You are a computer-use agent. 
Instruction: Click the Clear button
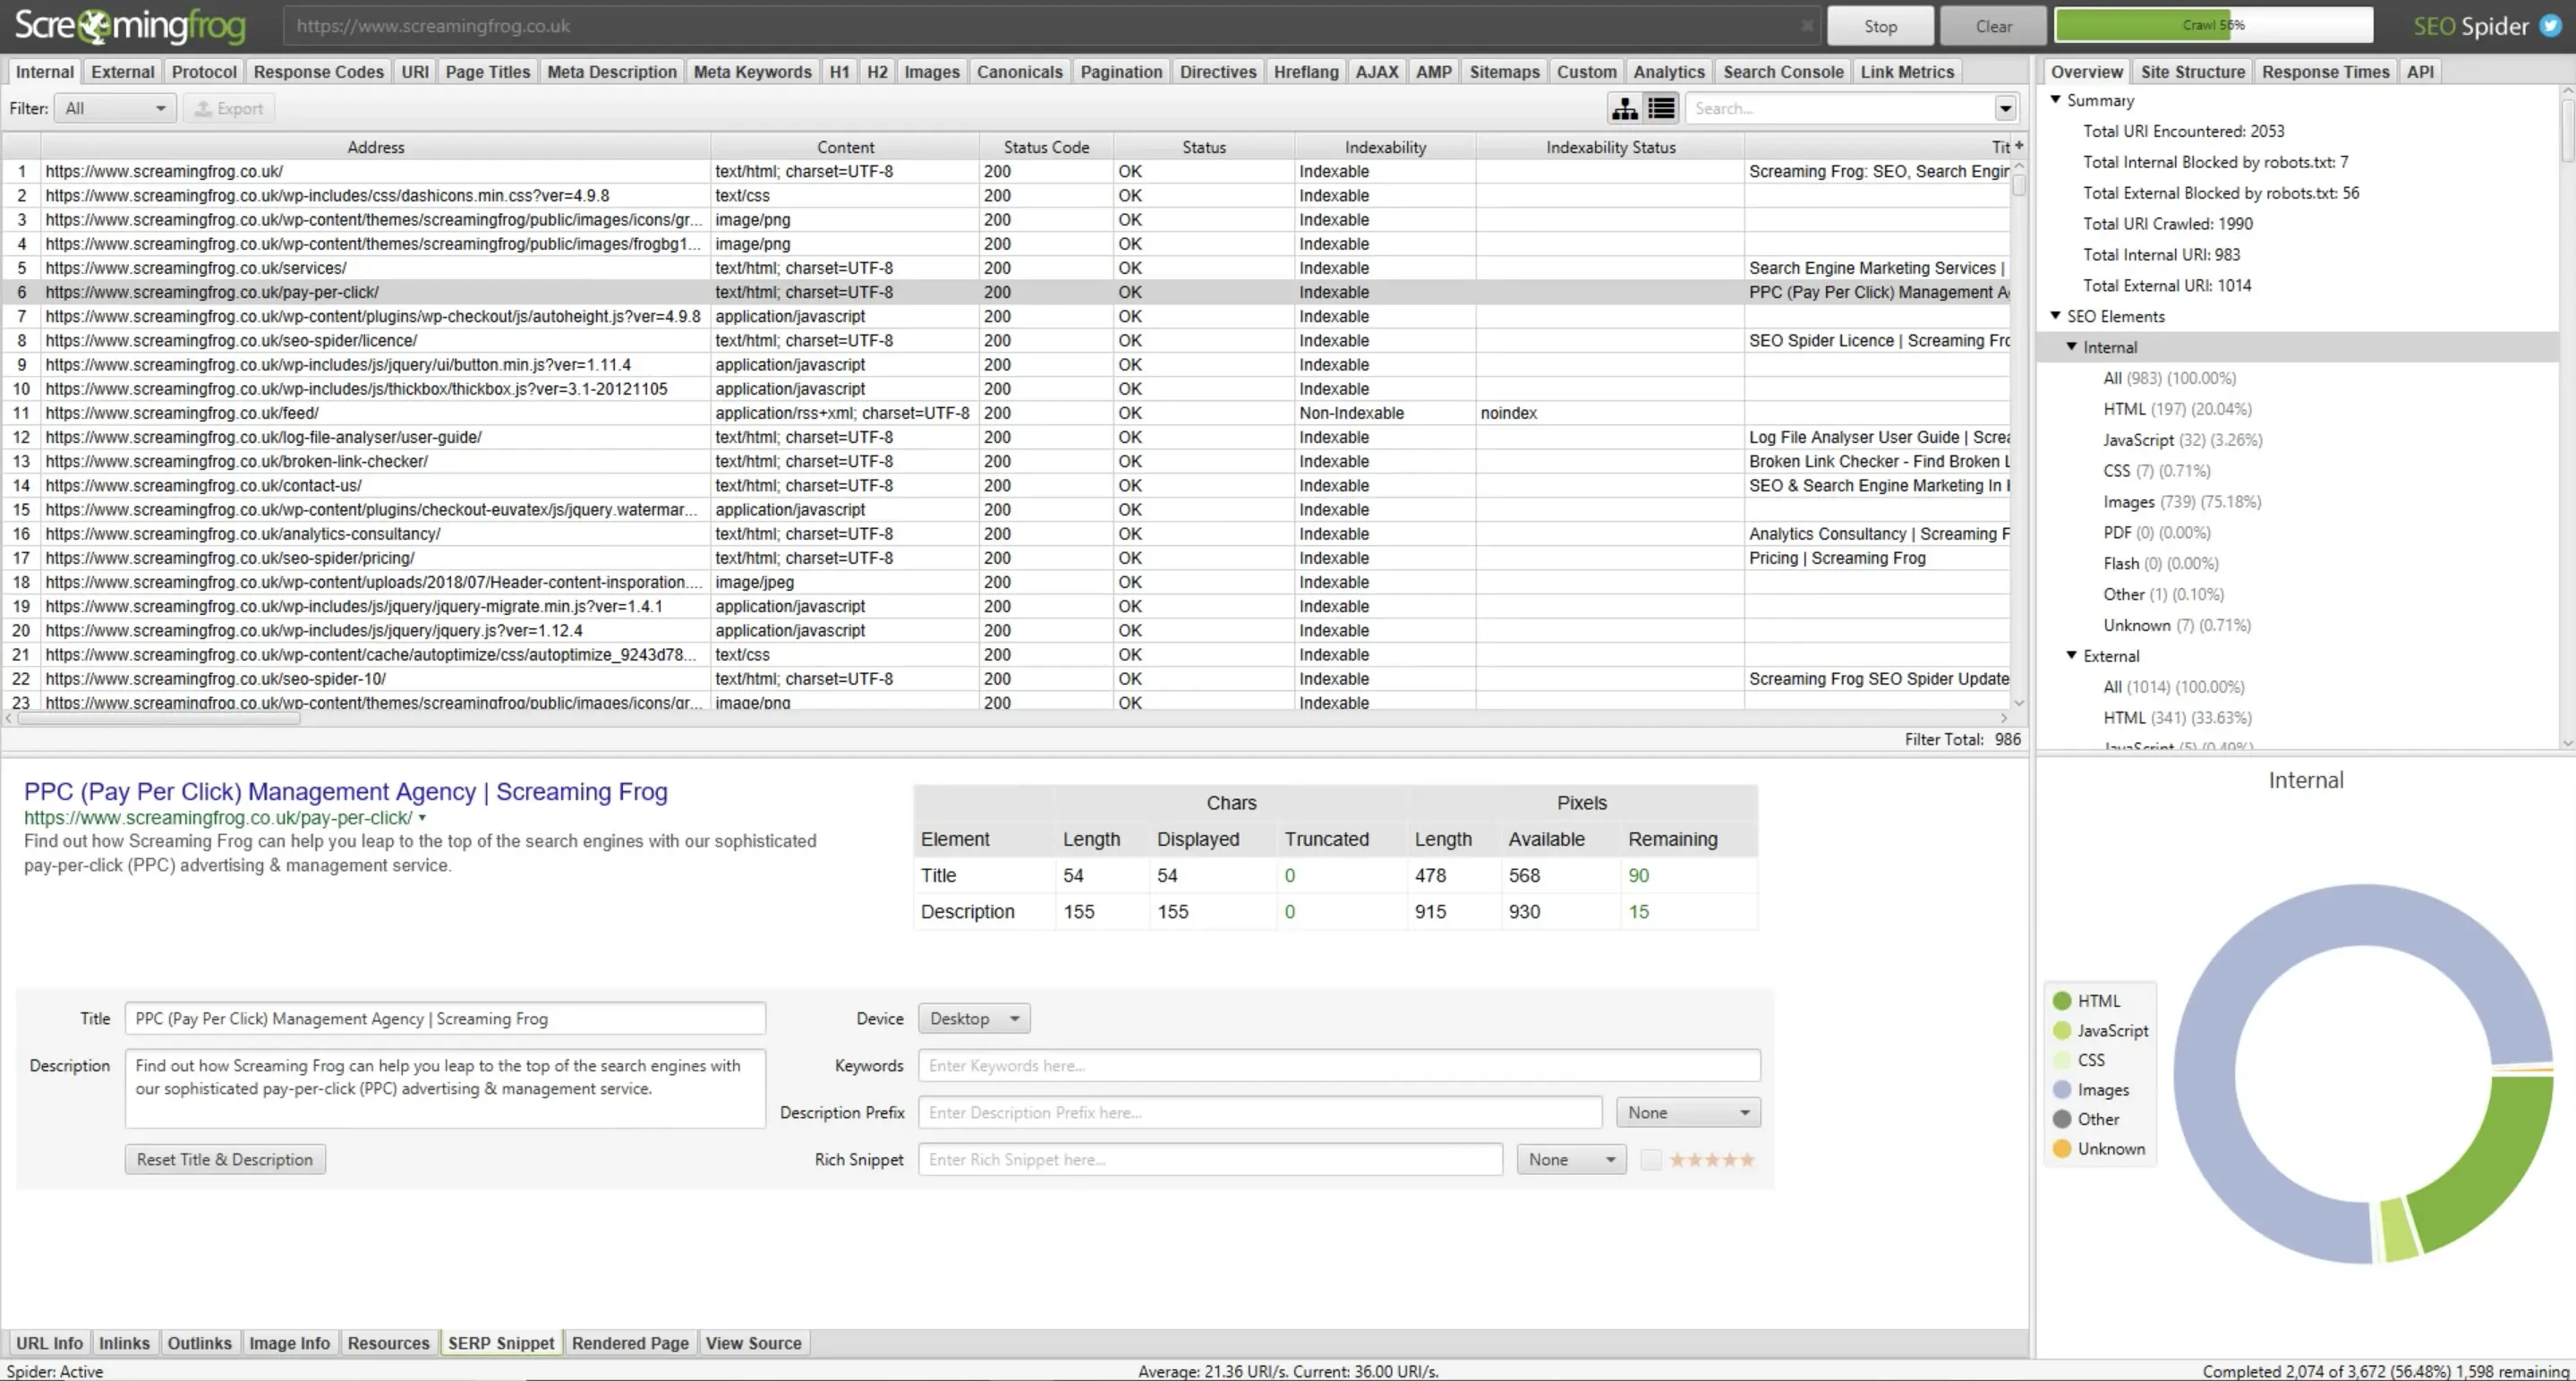[1993, 26]
